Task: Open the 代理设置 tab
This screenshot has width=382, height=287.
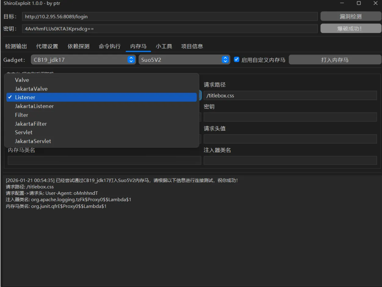Action: [x=47, y=46]
